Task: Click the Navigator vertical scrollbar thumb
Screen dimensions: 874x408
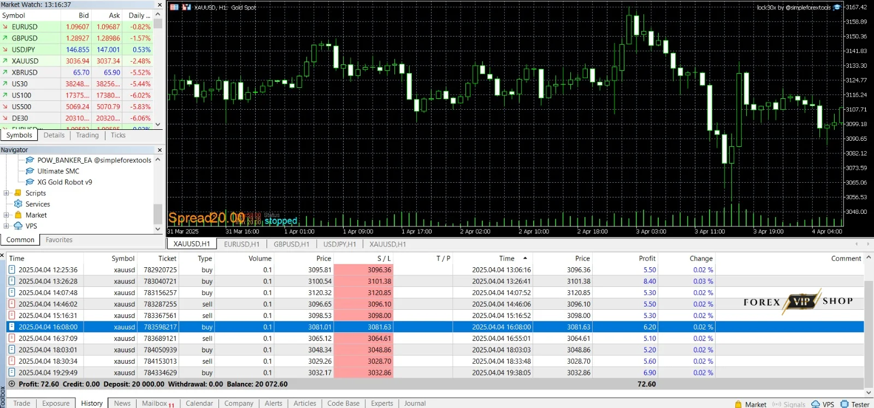Action: (158, 213)
